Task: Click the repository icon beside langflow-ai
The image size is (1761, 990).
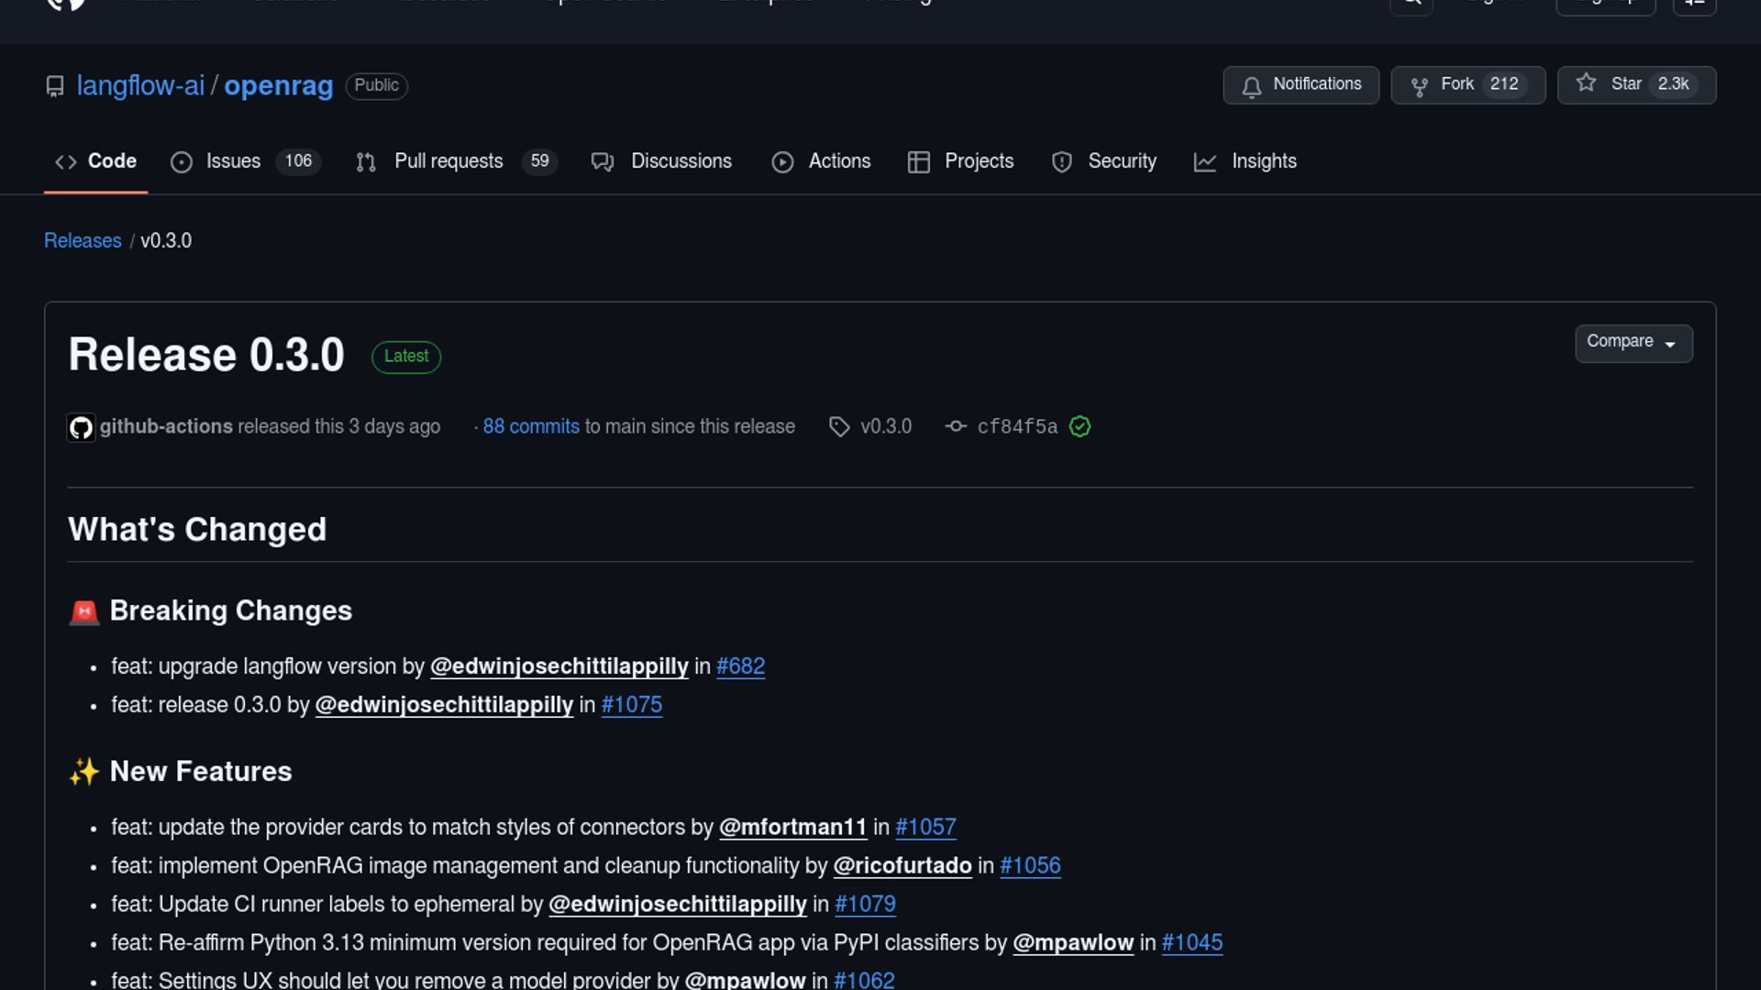Action: (x=55, y=86)
